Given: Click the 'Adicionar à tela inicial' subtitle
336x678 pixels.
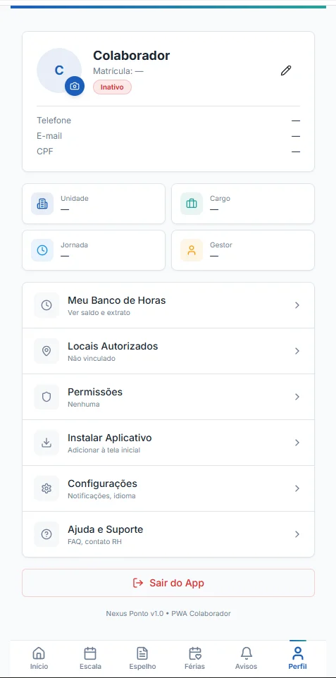Looking at the screenshot, I should pos(104,450).
